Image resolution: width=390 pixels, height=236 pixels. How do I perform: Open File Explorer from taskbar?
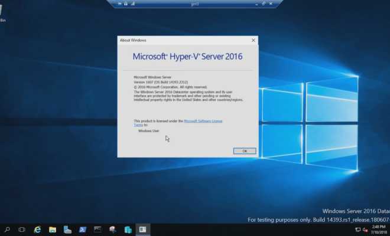[x=53, y=230]
